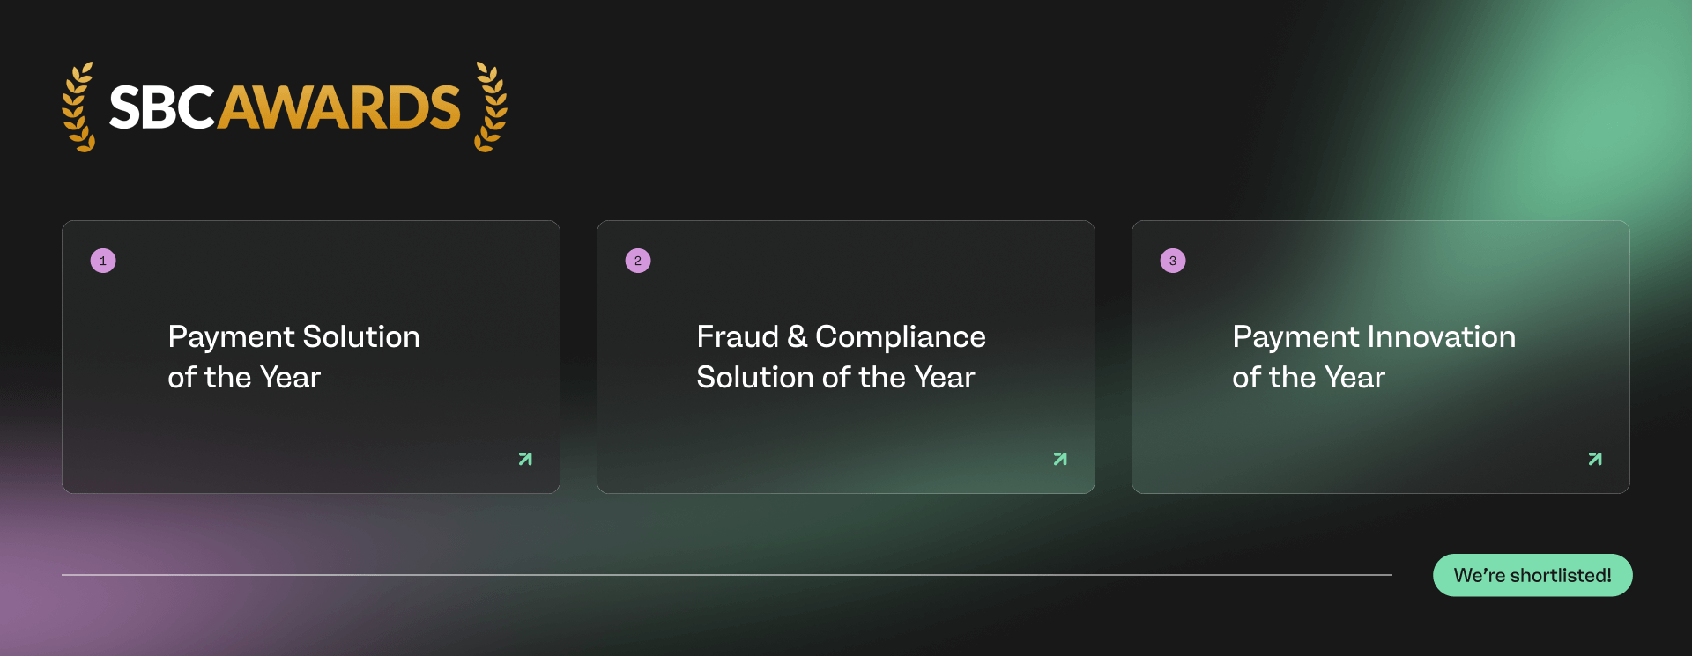
Task: Click the numbered badge 3
Action: point(1173,260)
